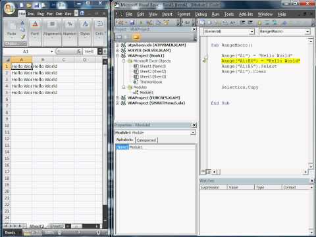Collapse the Modules folder
This screenshot has width=316, height=237.
point(124,87)
